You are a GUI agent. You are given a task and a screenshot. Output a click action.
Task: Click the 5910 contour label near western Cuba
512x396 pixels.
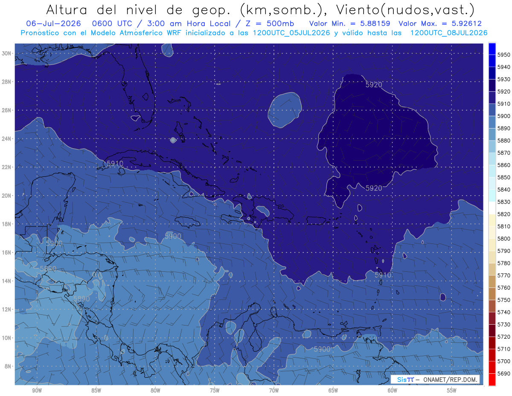click(115, 164)
